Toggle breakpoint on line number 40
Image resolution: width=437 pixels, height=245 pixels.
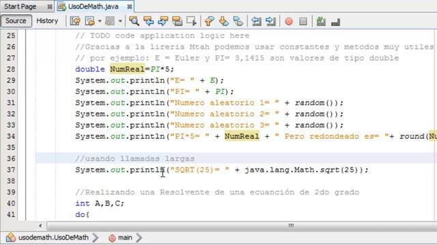click(x=11, y=203)
